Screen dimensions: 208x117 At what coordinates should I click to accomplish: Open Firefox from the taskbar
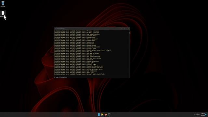click(x=106, y=114)
